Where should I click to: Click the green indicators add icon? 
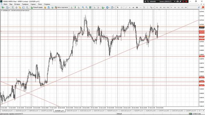coord(102,7)
